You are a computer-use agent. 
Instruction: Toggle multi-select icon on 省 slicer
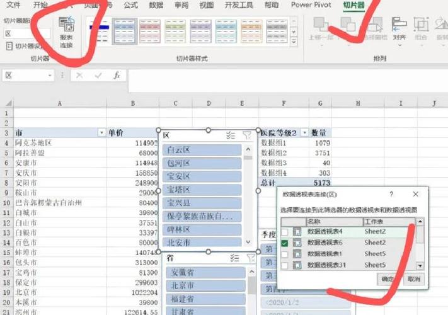click(234, 257)
